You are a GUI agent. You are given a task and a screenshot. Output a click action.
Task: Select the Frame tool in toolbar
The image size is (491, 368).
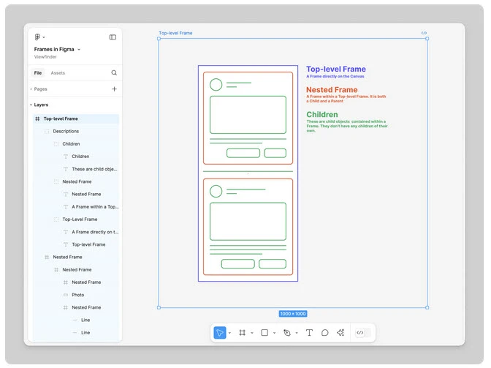[242, 333]
